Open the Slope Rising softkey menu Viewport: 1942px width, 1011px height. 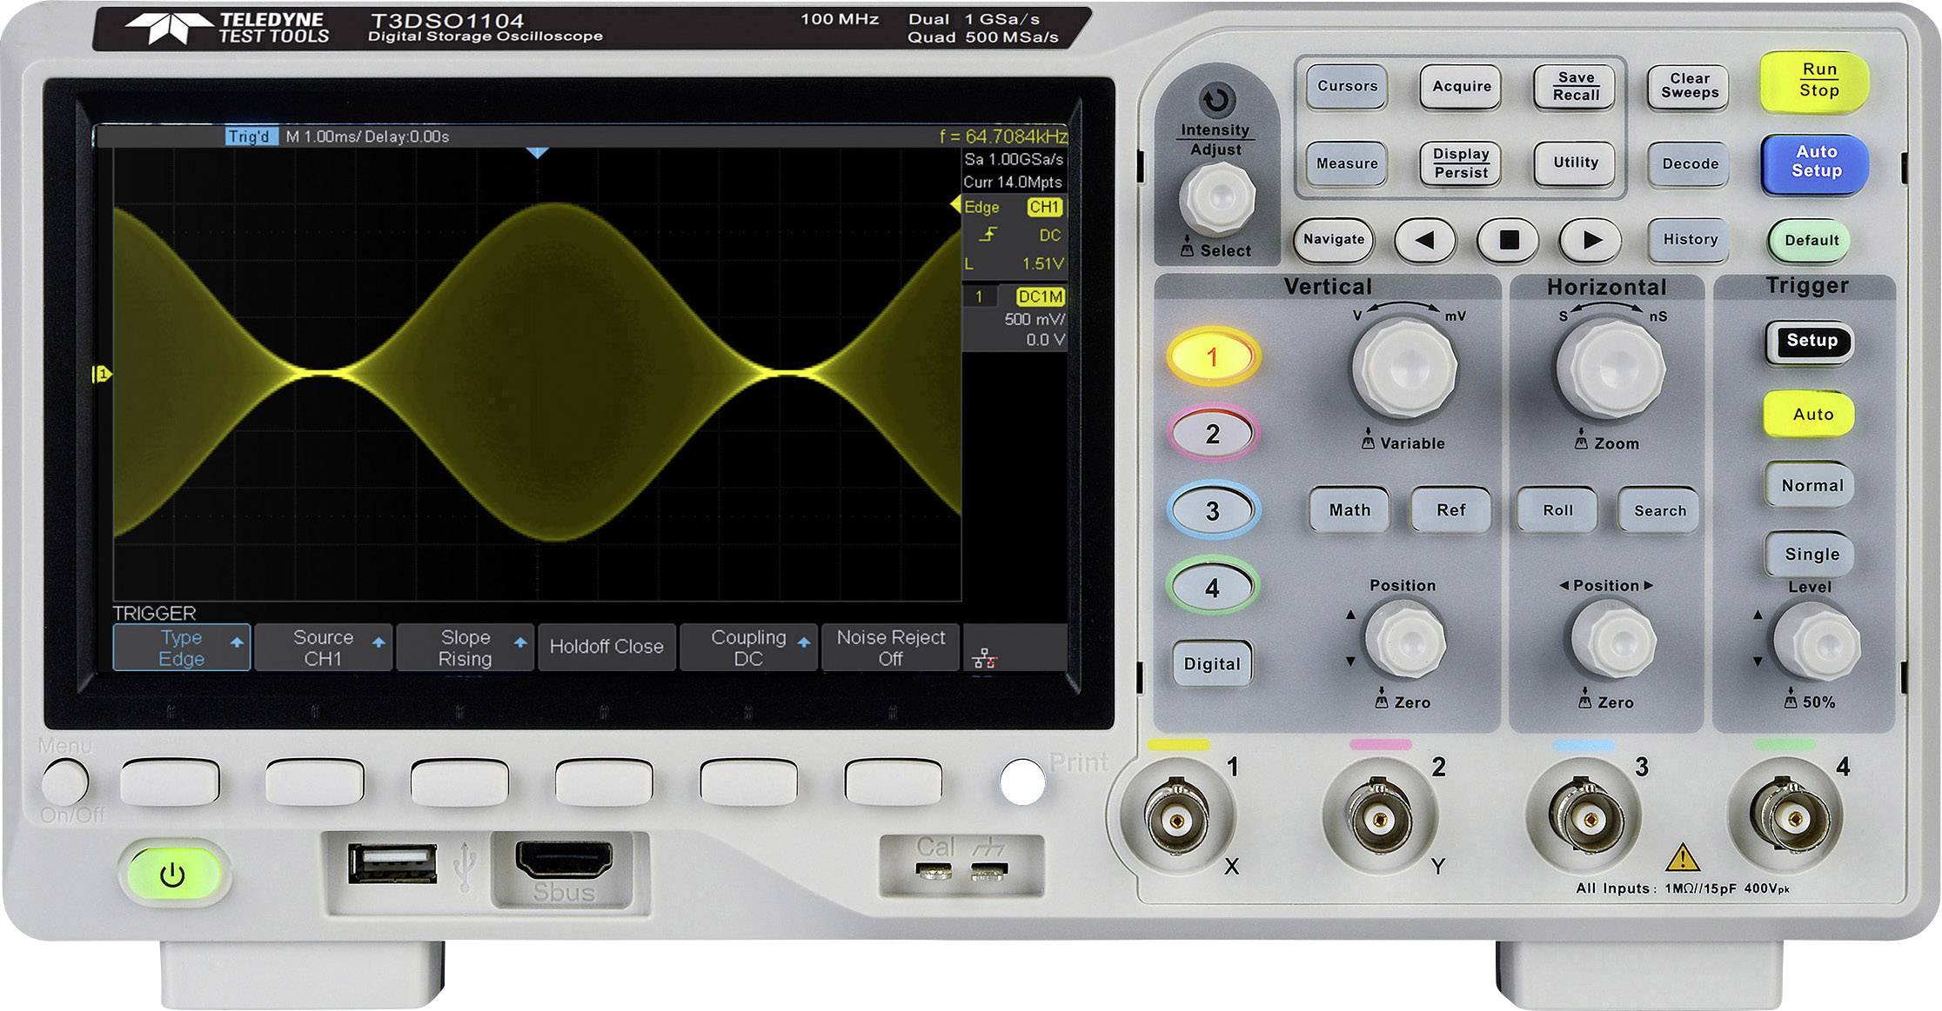click(466, 647)
